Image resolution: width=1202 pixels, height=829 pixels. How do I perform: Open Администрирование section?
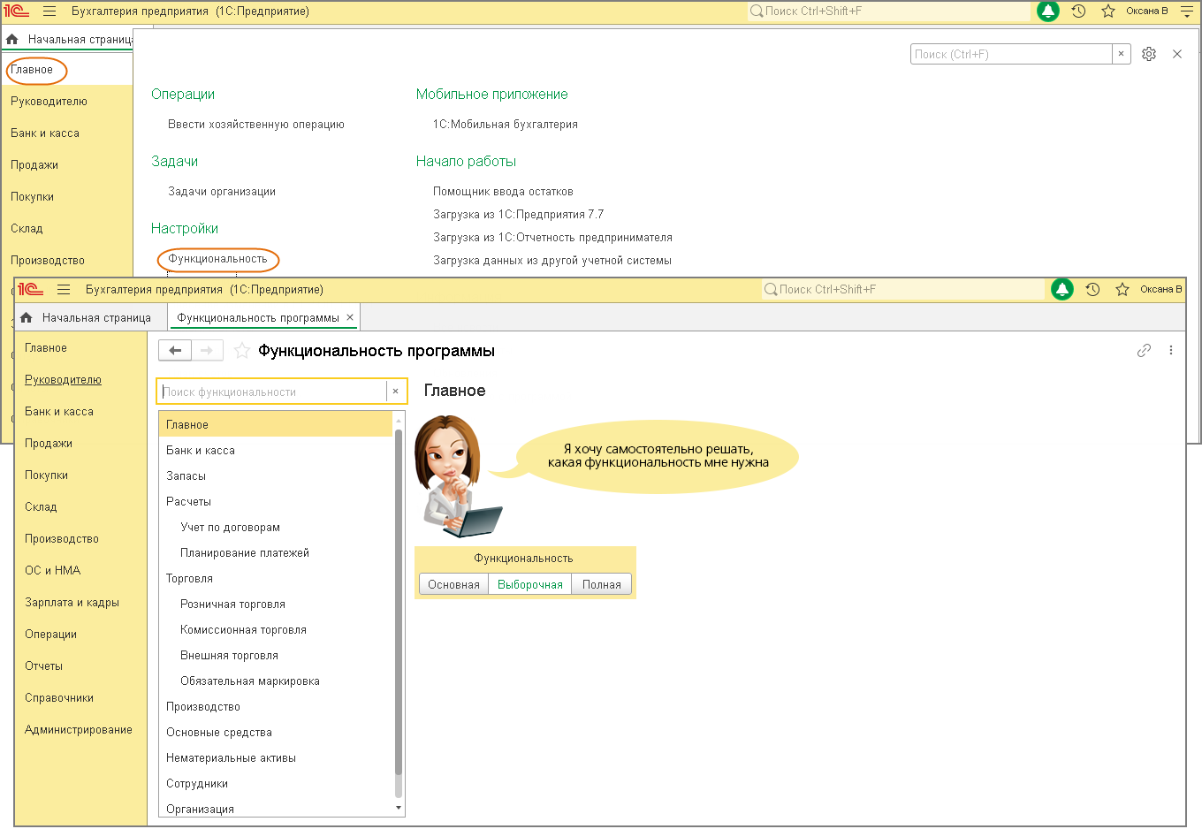tap(79, 730)
